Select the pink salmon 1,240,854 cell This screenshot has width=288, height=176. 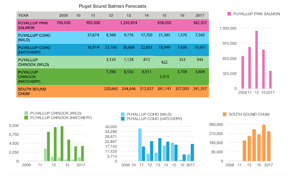click(x=129, y=23)
